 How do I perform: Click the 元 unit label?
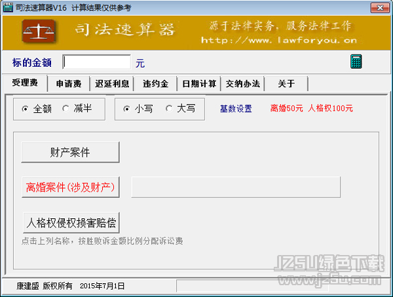click(x=140, y=63)
